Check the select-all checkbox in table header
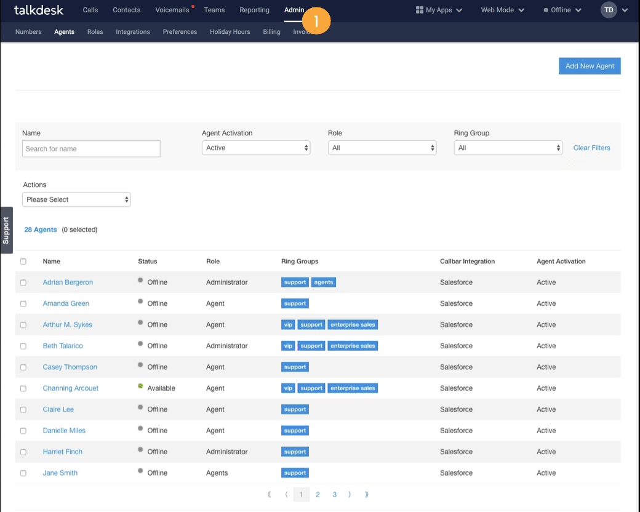The width and height of the screenshot is (640, 512). 23,261
